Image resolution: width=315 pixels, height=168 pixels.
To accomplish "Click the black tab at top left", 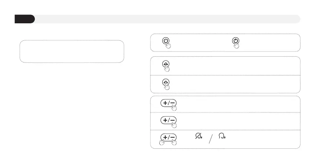I will tap(24, 19).
